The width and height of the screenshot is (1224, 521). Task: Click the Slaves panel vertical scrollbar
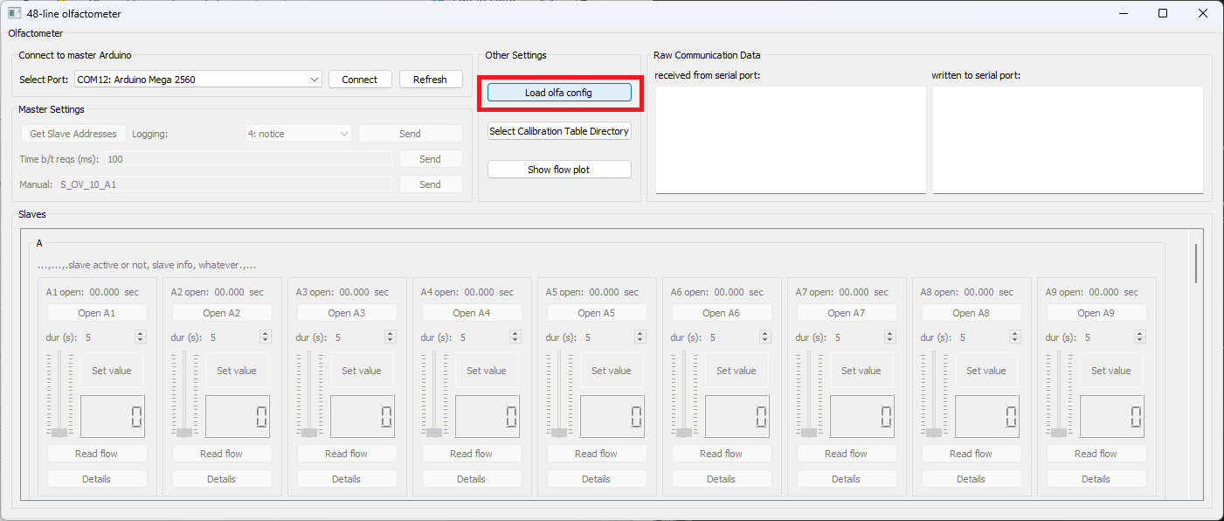coord(1196,262)
